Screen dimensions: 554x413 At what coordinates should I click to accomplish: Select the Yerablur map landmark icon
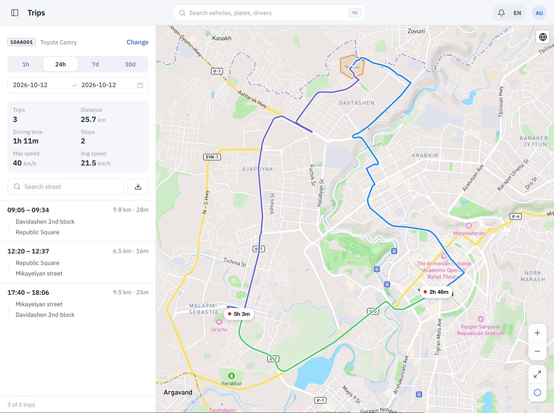(232, 376)
